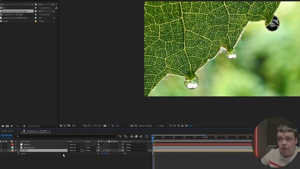Sort project items by Type column
The image size is (300, 169).
pyautogui.click(x=40, y=4)
